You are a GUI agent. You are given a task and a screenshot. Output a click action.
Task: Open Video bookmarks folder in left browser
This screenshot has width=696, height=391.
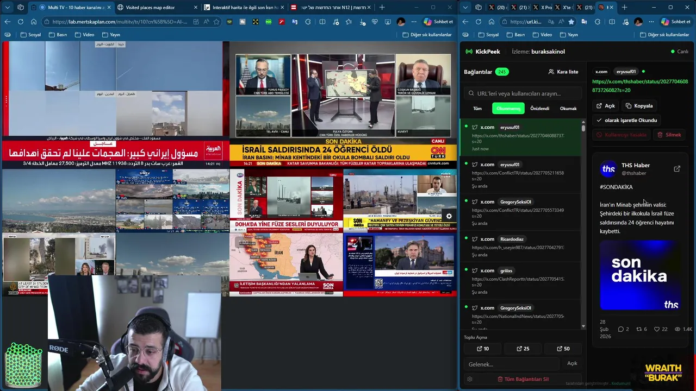[x=84, y=34]
